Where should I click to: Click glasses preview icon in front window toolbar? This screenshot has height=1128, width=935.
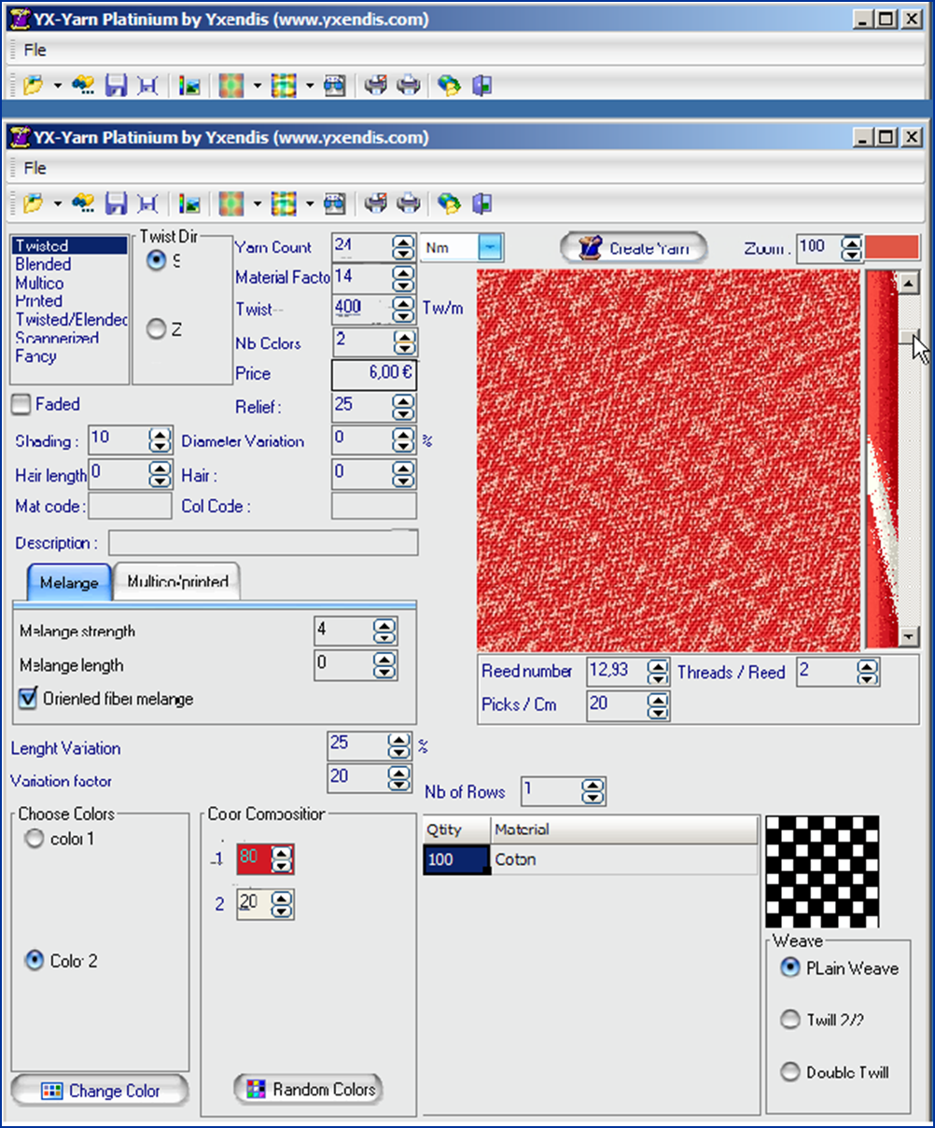pyautogui.click(x=335, y=203)
